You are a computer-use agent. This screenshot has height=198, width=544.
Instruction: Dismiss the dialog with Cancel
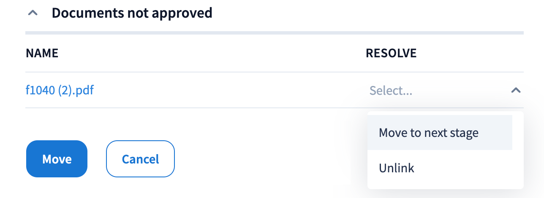coord(140,159)
